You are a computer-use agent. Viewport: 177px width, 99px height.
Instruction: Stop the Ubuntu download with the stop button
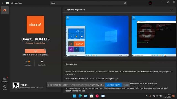pos(35,51)
